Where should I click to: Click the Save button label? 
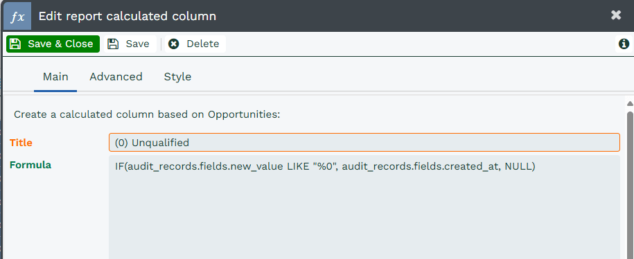coord(137,44)
